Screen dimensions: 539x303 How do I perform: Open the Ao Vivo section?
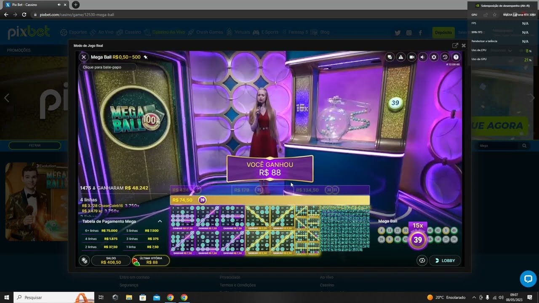click(x=102, y=32)
